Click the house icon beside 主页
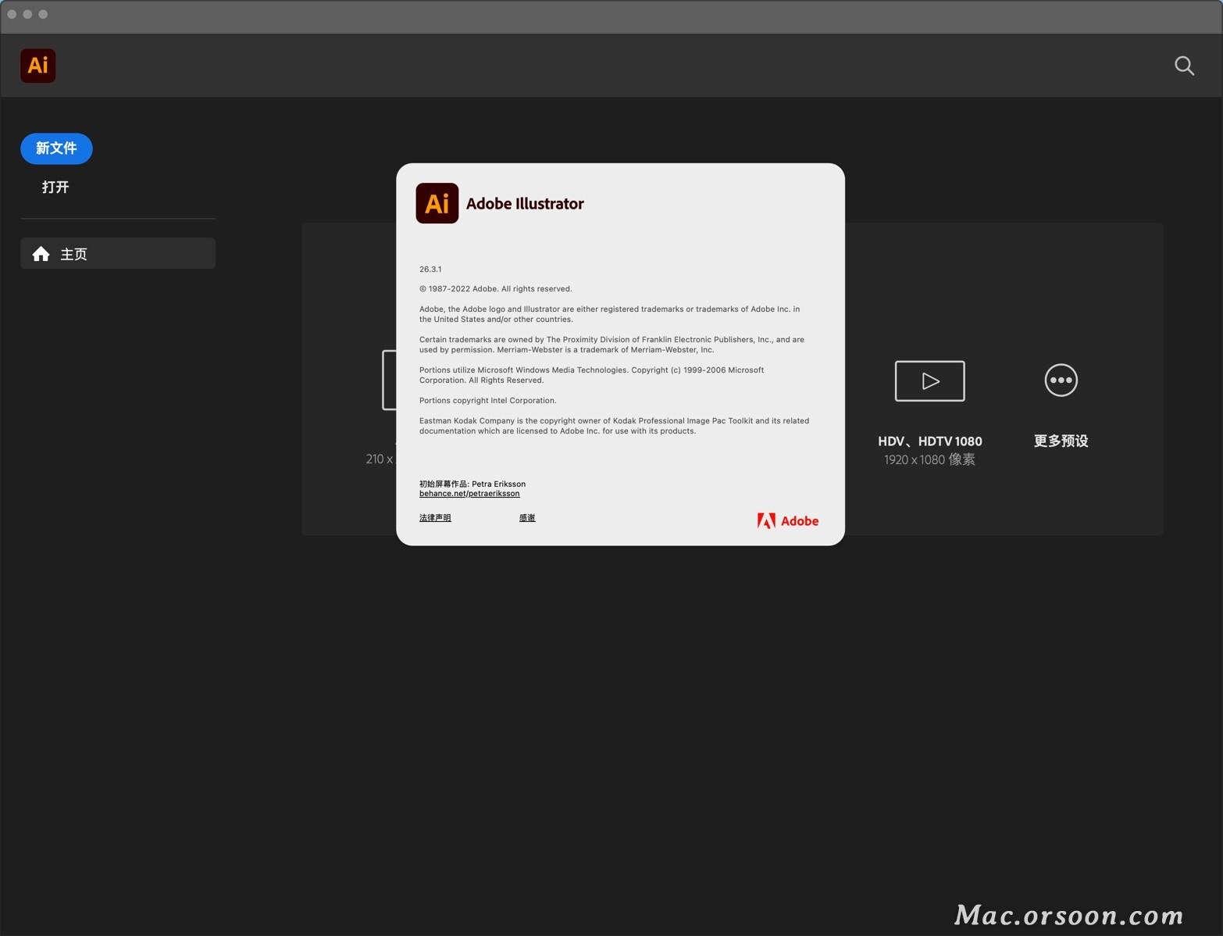This screenshot has height=936, width=1223. coord(41,254)
